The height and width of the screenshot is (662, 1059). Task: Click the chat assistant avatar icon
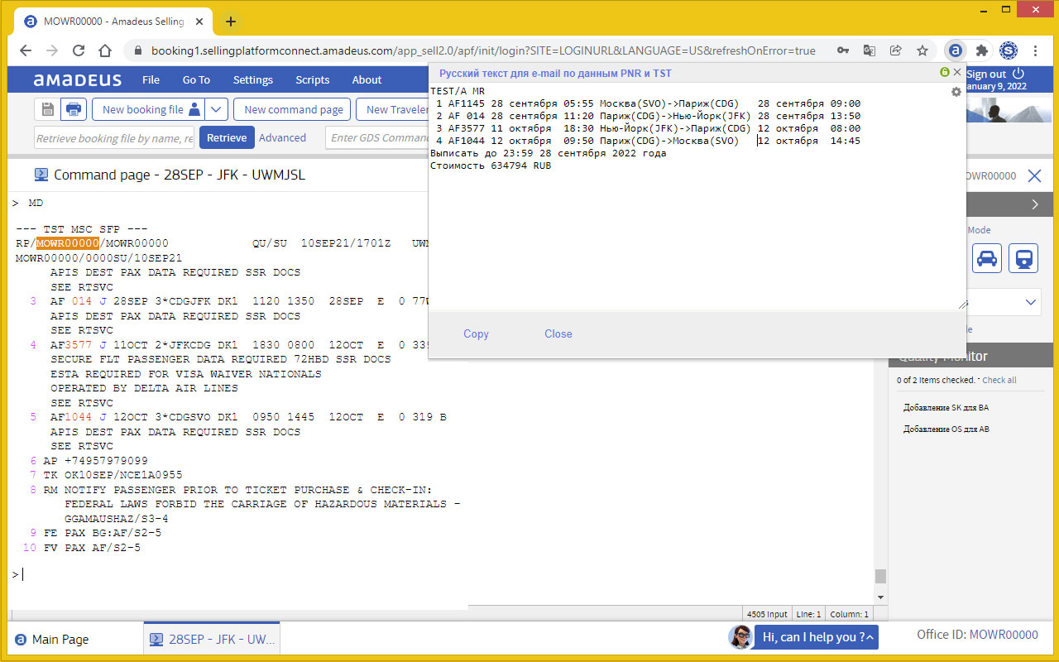tap(740, 636)
